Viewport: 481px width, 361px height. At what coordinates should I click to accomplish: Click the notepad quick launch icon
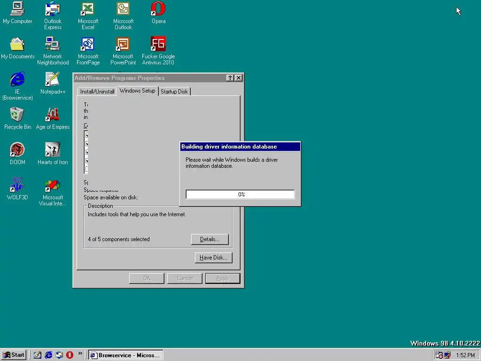point(38,355)
